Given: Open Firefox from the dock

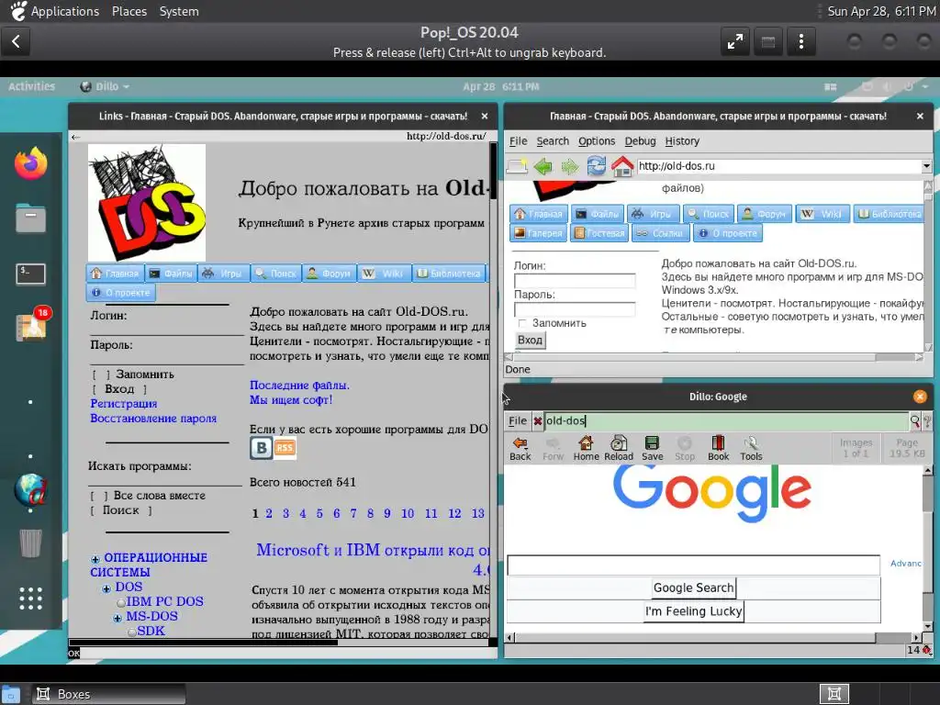Looking at the screenshot, I should [x=30, y=163].
